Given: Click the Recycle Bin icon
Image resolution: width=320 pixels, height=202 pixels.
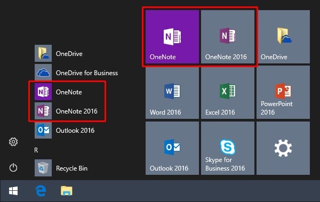Looking at the screenshot, I should tap(43, 168).
